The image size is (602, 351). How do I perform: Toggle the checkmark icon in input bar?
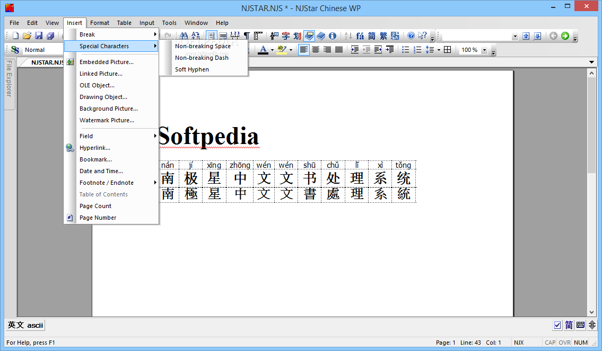pyautogui.click(x=557, y=326)
